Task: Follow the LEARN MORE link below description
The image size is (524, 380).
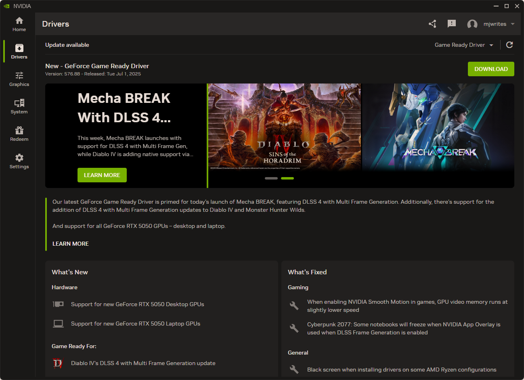Action: coord(71,244)
